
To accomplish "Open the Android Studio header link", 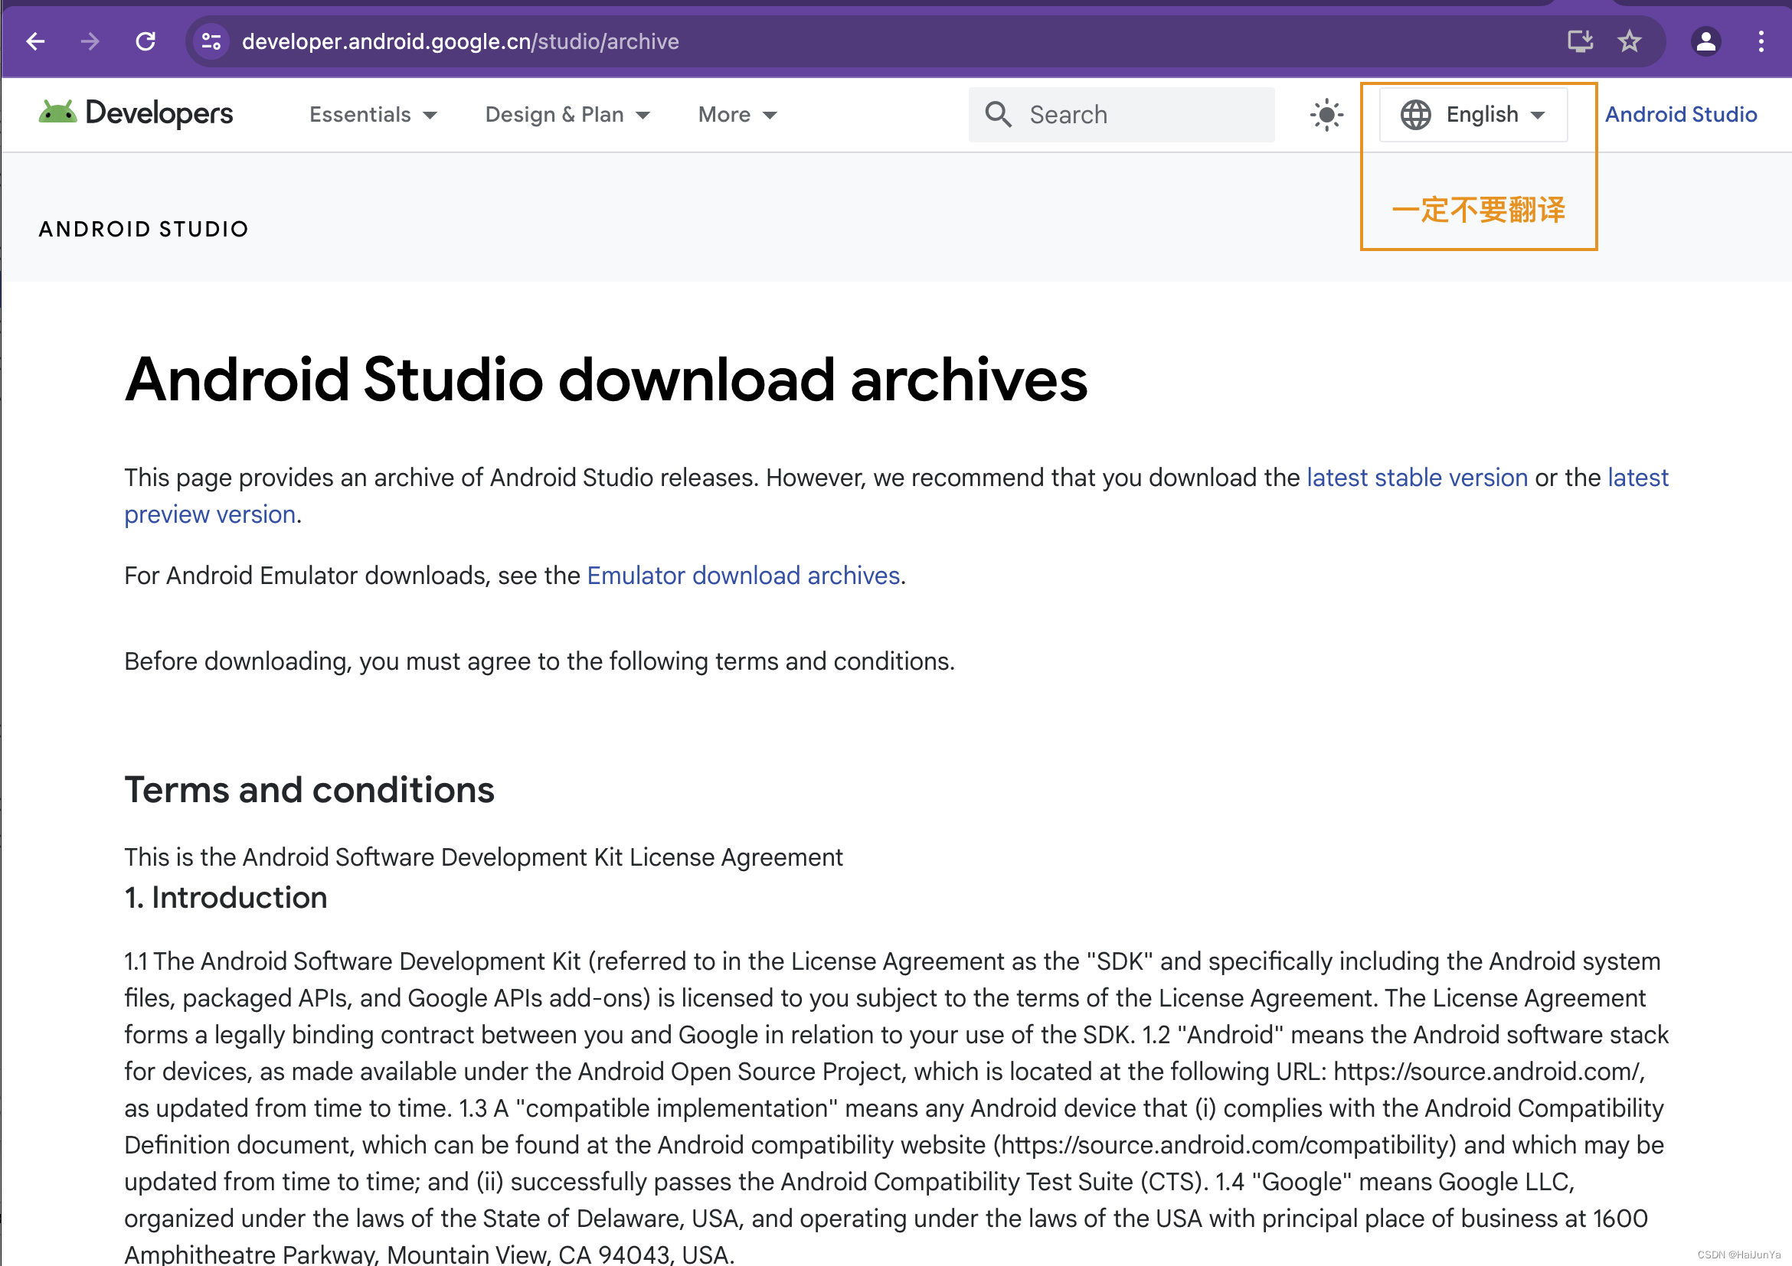I will click(x=1680, y=115).
